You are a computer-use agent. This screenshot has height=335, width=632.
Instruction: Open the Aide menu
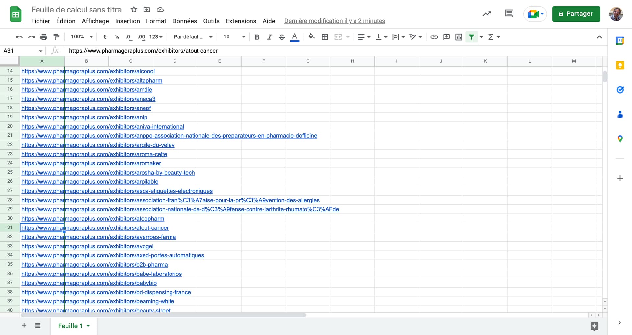pos(269,21)
